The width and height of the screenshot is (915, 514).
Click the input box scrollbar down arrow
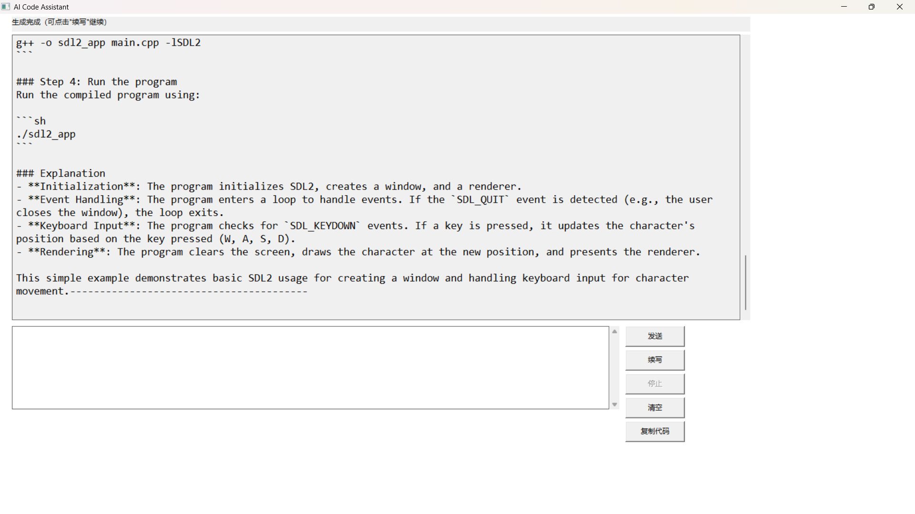[614, 404]
